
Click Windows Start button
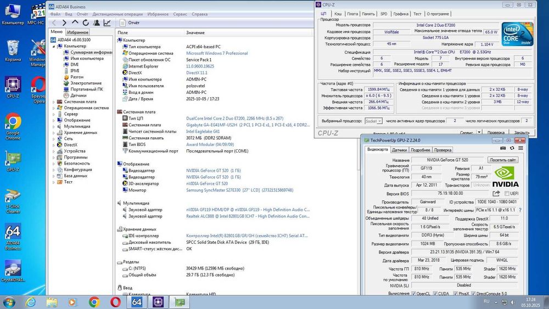click(9, 302)
